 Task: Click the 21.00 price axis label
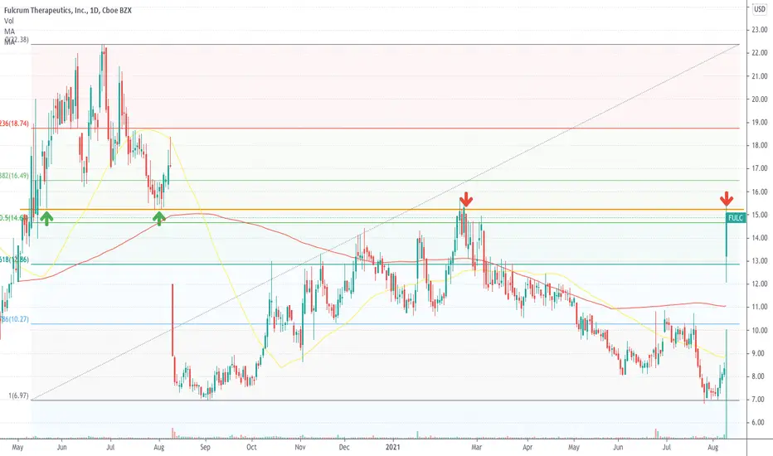point(760,76)
